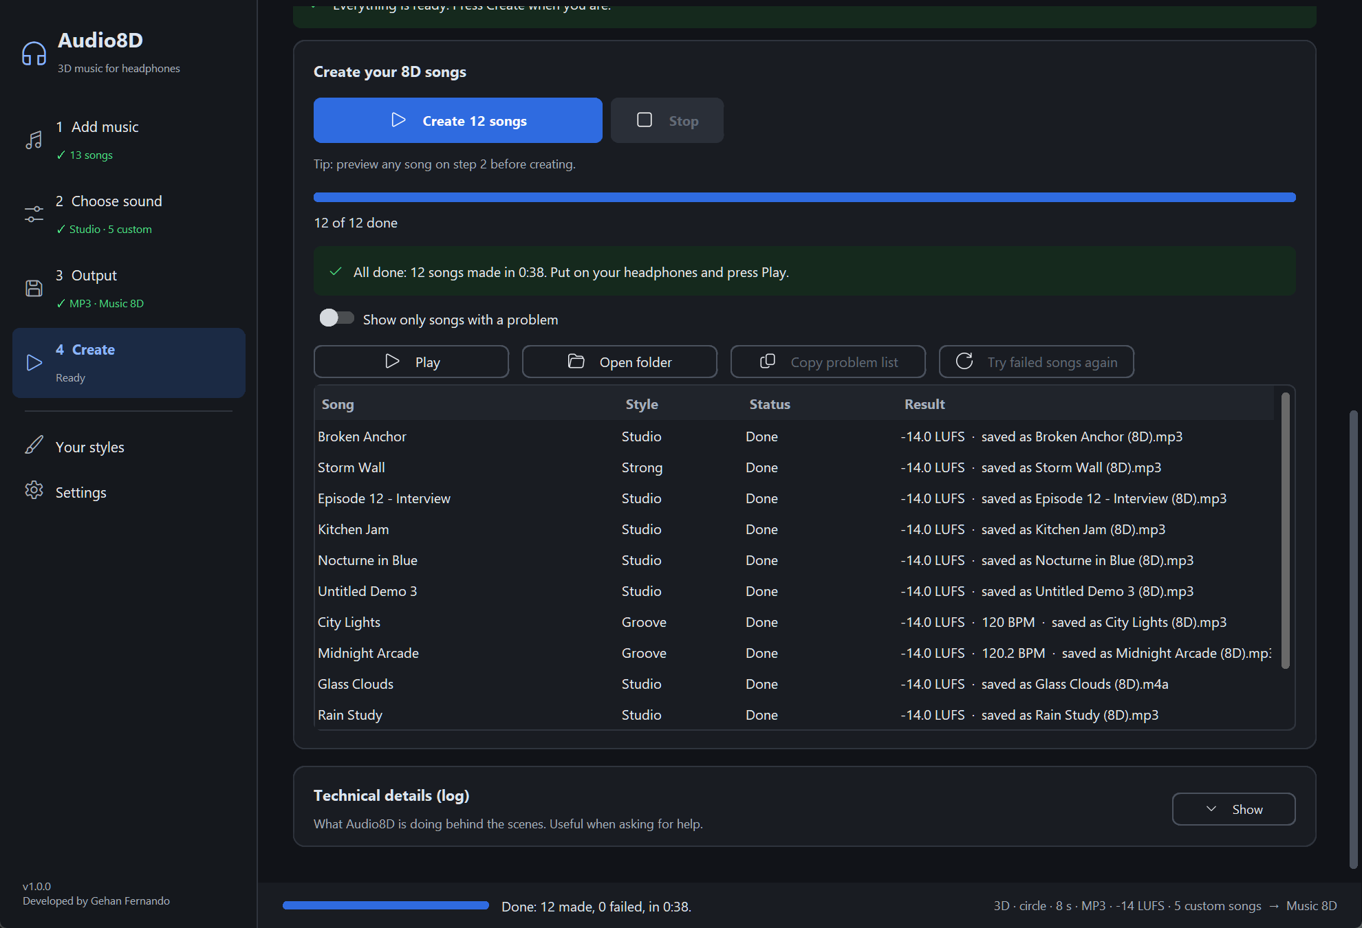Click the Create 12 songs button
The height and width of the screenshot is (928, 1362).
pyautogui.click(x=457, y=120)
